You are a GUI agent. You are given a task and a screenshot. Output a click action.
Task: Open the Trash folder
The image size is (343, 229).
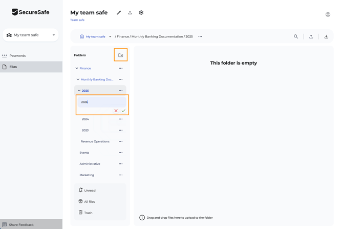[88, 213]
